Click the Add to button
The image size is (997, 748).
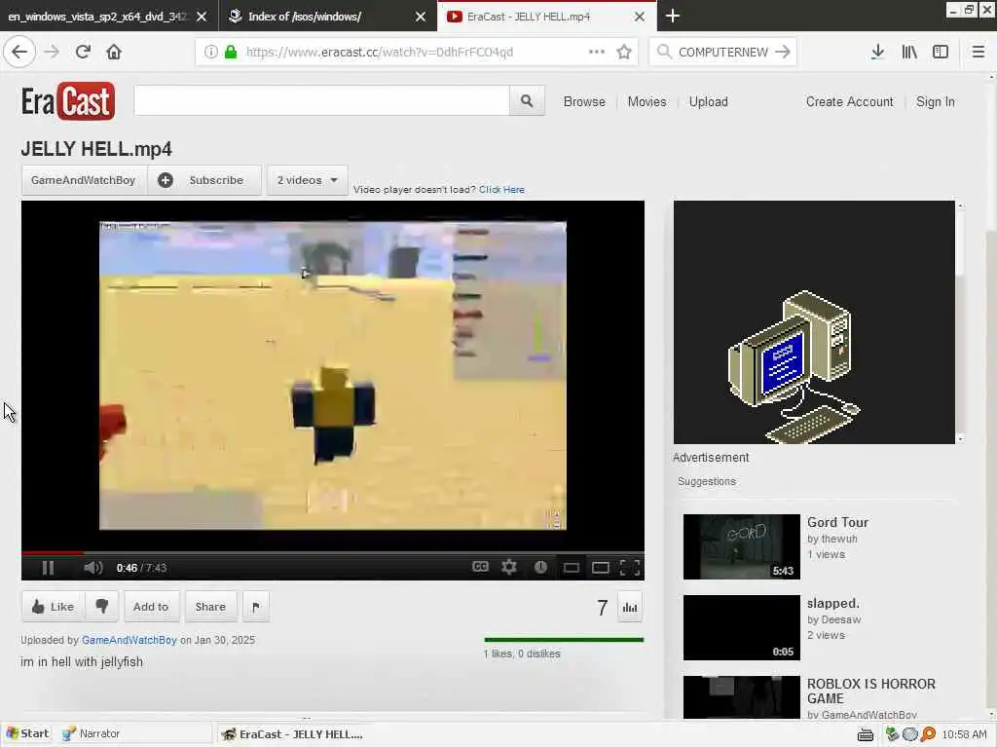[151, 606]
